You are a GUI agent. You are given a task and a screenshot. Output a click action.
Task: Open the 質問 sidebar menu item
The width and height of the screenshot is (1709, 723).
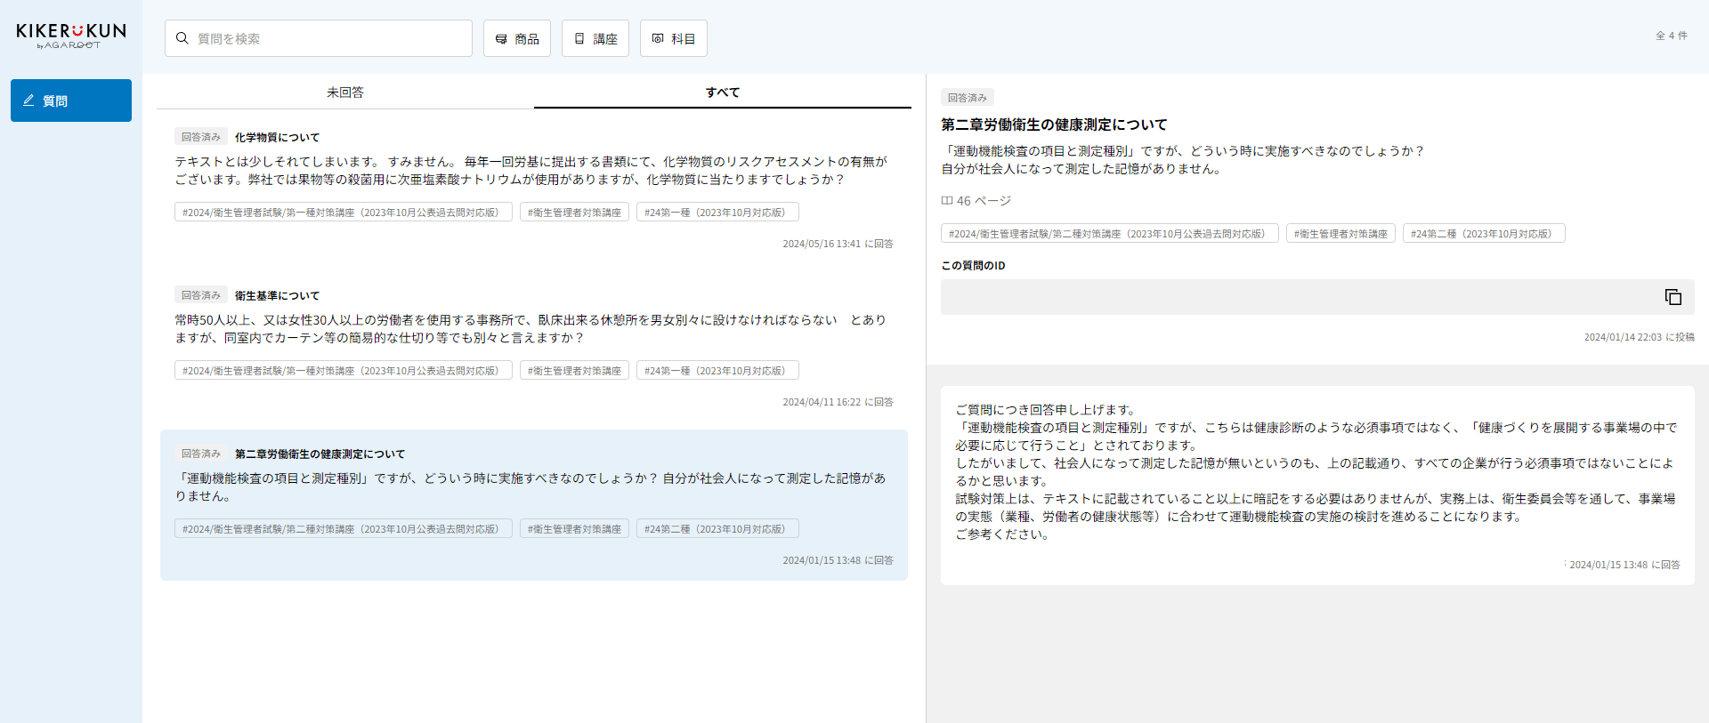tap(71, 100)
